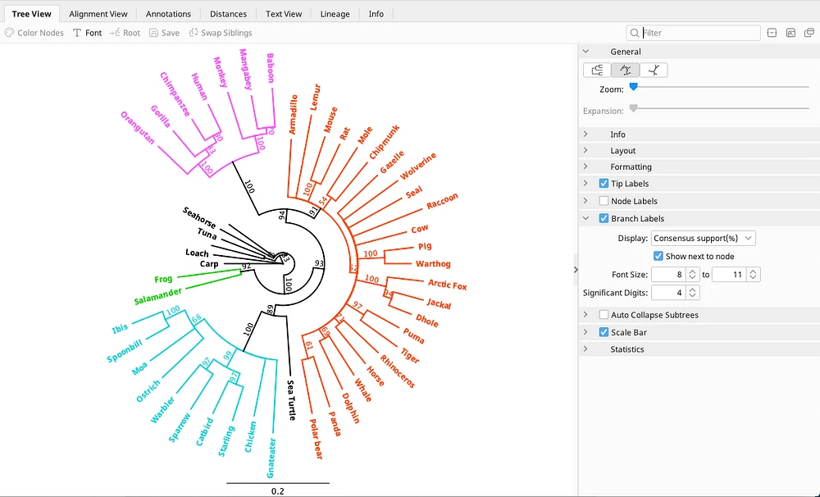Click the Save toolbar button

[x=163, y=33]
